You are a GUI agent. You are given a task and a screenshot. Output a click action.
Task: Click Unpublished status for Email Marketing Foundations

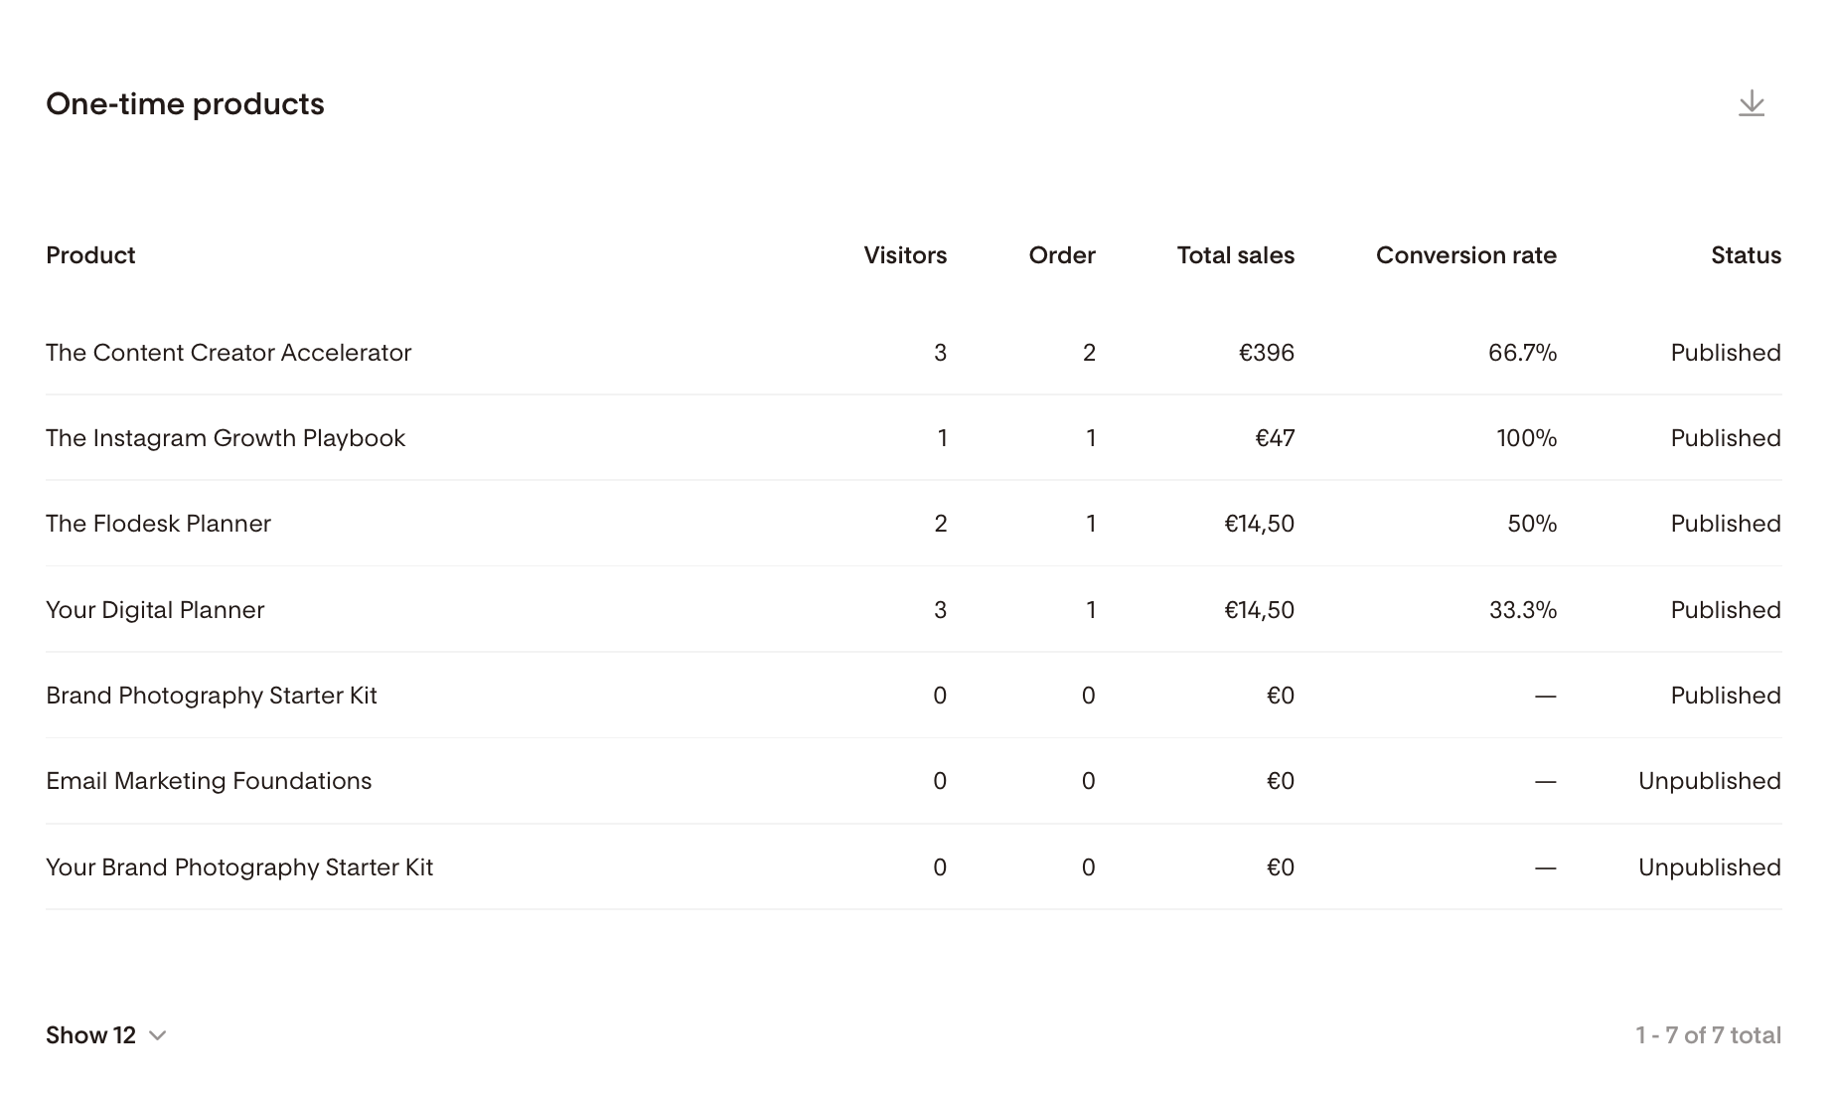(x=1709, y=781)
